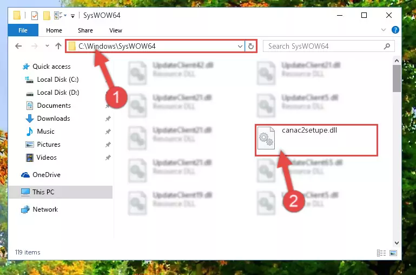Refresh the SysWOW64 folder
The image size is (416, 275).
point(250,47)
